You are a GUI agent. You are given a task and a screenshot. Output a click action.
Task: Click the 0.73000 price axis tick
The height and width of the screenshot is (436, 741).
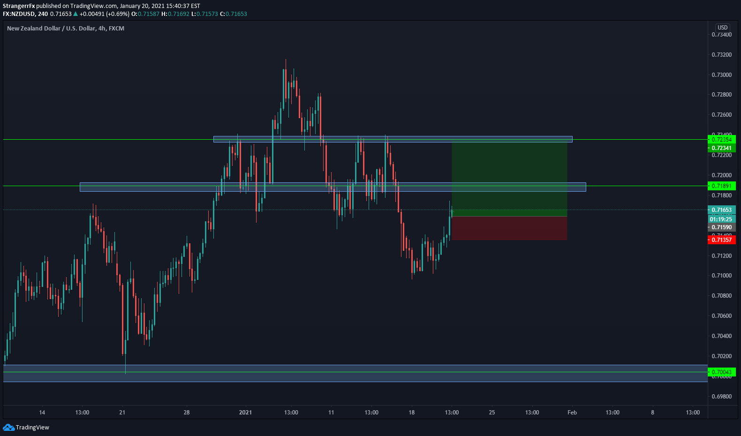click(721, 75)
